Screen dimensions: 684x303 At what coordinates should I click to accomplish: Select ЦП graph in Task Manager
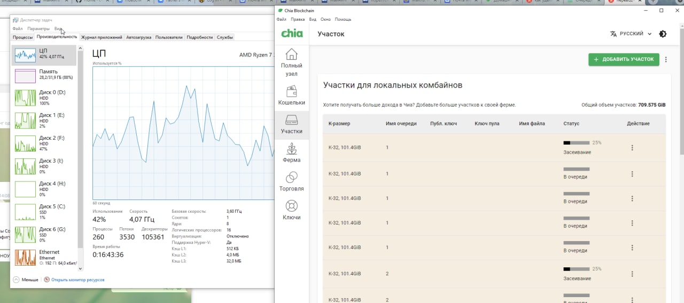pos(44,55)
